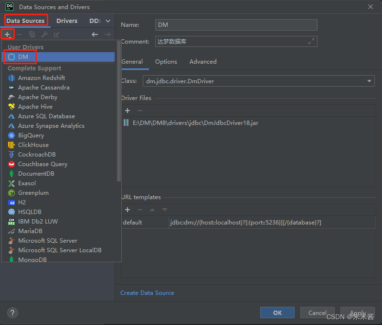Viewport: 382px width, 325px height.
Task: Choose DocumentDB from the list
Action: [x=58, y=174]
